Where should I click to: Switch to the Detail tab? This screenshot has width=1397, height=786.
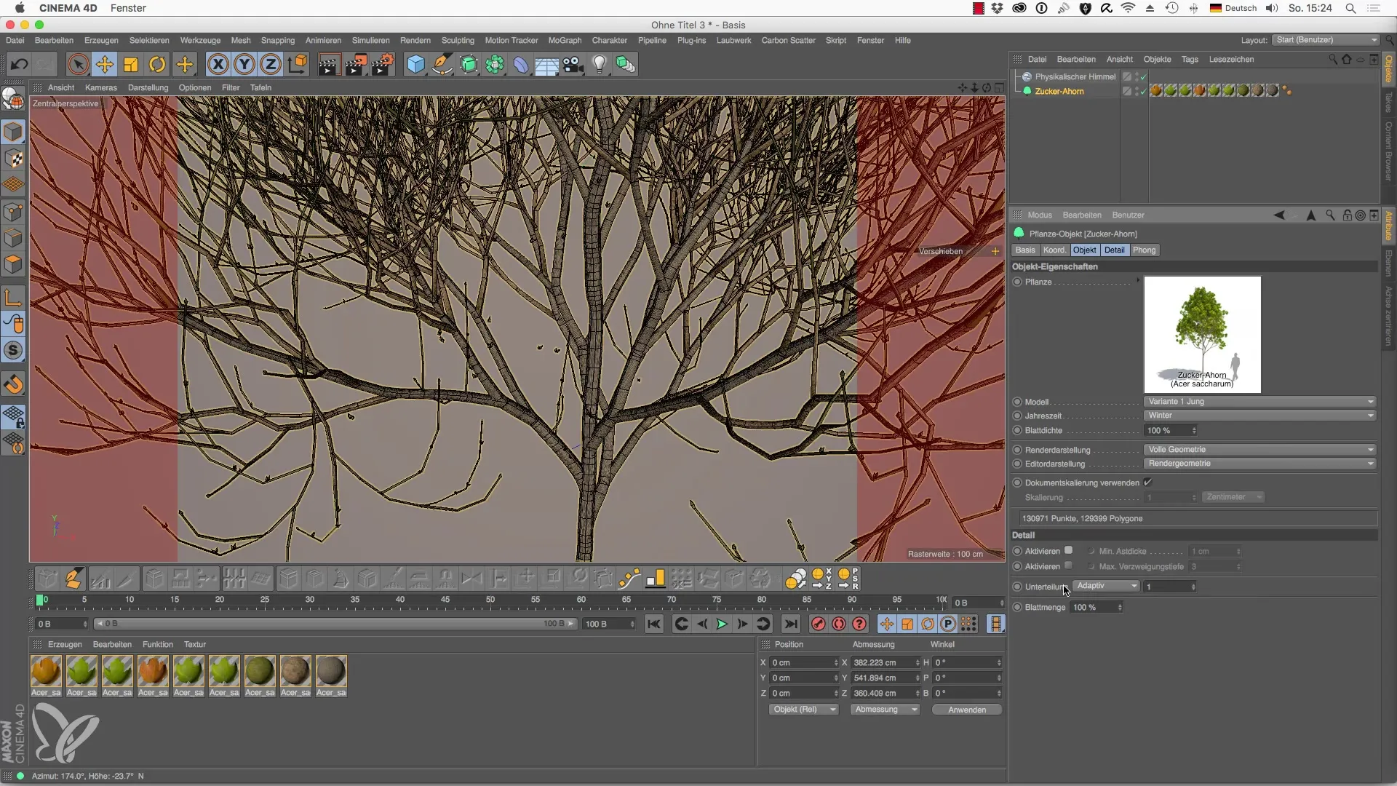pyautogui.click(x=1114, y=250)
